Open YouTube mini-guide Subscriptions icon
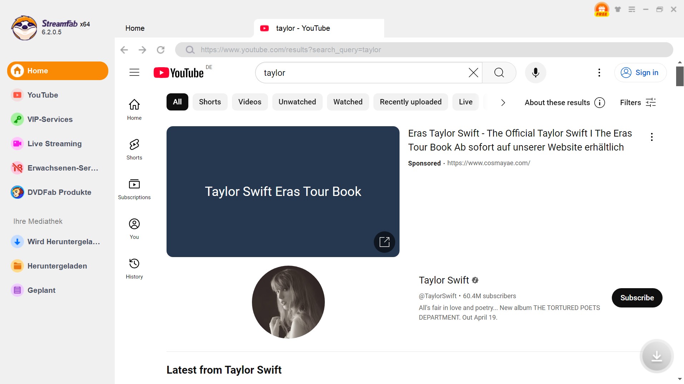The width and height of the screenshot is (684, 384). (134, 189)
